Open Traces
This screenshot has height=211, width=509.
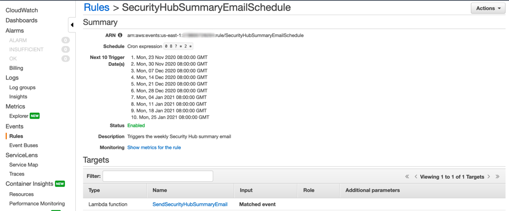click(x=17, y=174)
